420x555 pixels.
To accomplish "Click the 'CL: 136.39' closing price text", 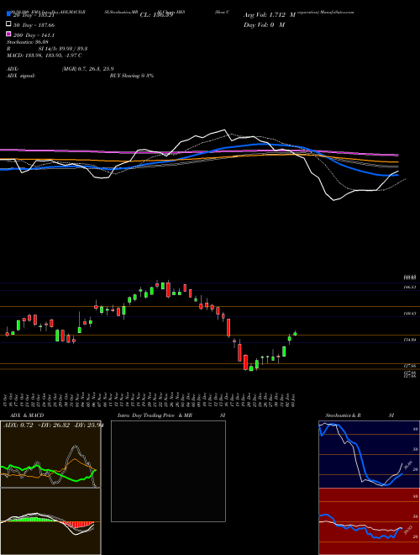I will (x=156, y=15).
